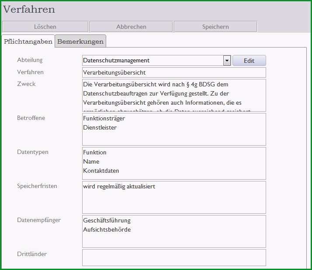Viewport: 312px width, 270px height.
Task: Click the Speicherfristen label
Action: coord(37,186)
